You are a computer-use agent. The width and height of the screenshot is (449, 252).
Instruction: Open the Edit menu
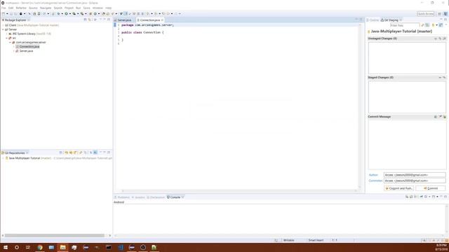click(11, 8)
